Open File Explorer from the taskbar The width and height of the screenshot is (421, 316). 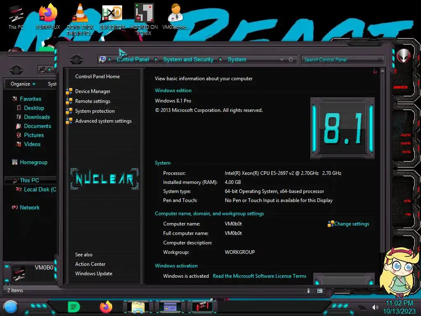(138, 307)
